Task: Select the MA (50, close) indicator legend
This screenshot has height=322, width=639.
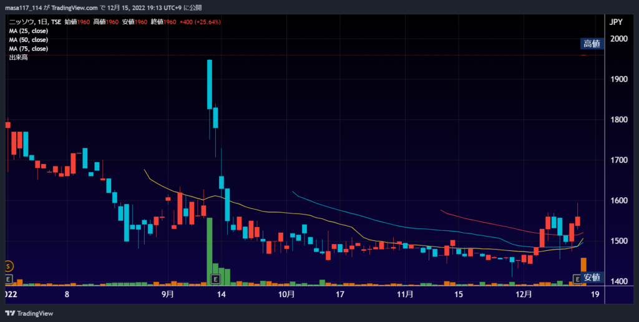Action: tap(29, 40)
